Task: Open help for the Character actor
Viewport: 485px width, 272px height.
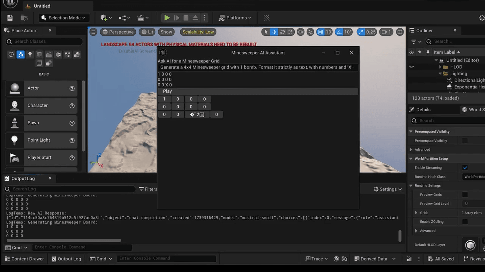Action: click(x=72, y=106)
